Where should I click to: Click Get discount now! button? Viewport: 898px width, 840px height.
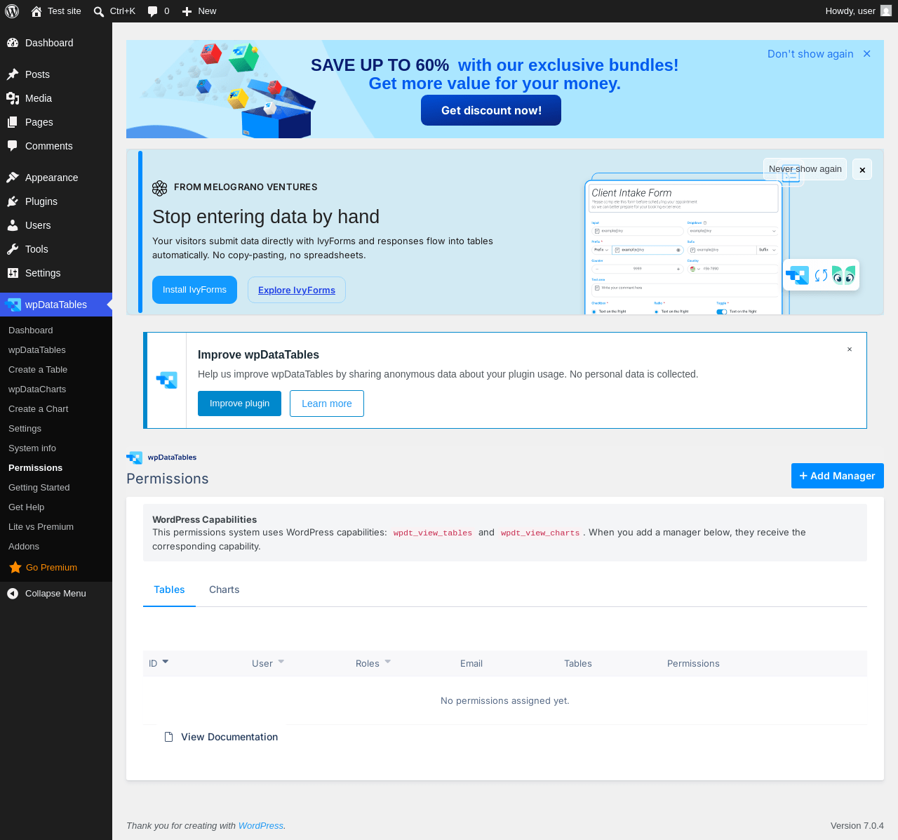(491, 110)
